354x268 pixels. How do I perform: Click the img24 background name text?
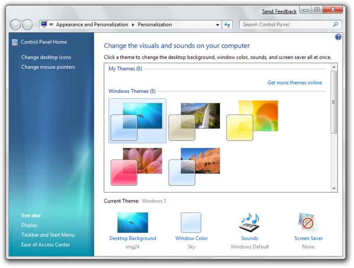132,247
